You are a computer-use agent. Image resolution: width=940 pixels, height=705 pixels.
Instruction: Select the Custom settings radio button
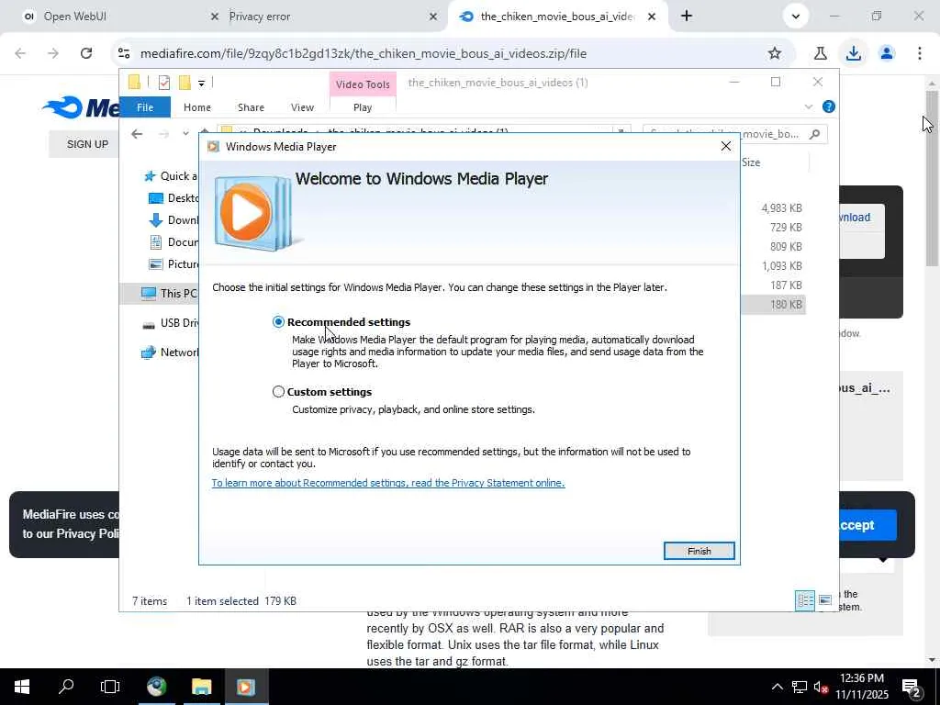[278, 391]
